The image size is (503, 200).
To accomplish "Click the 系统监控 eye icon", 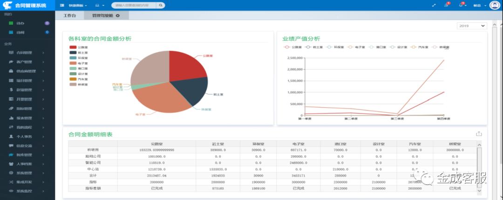I will tap(11, 191).
